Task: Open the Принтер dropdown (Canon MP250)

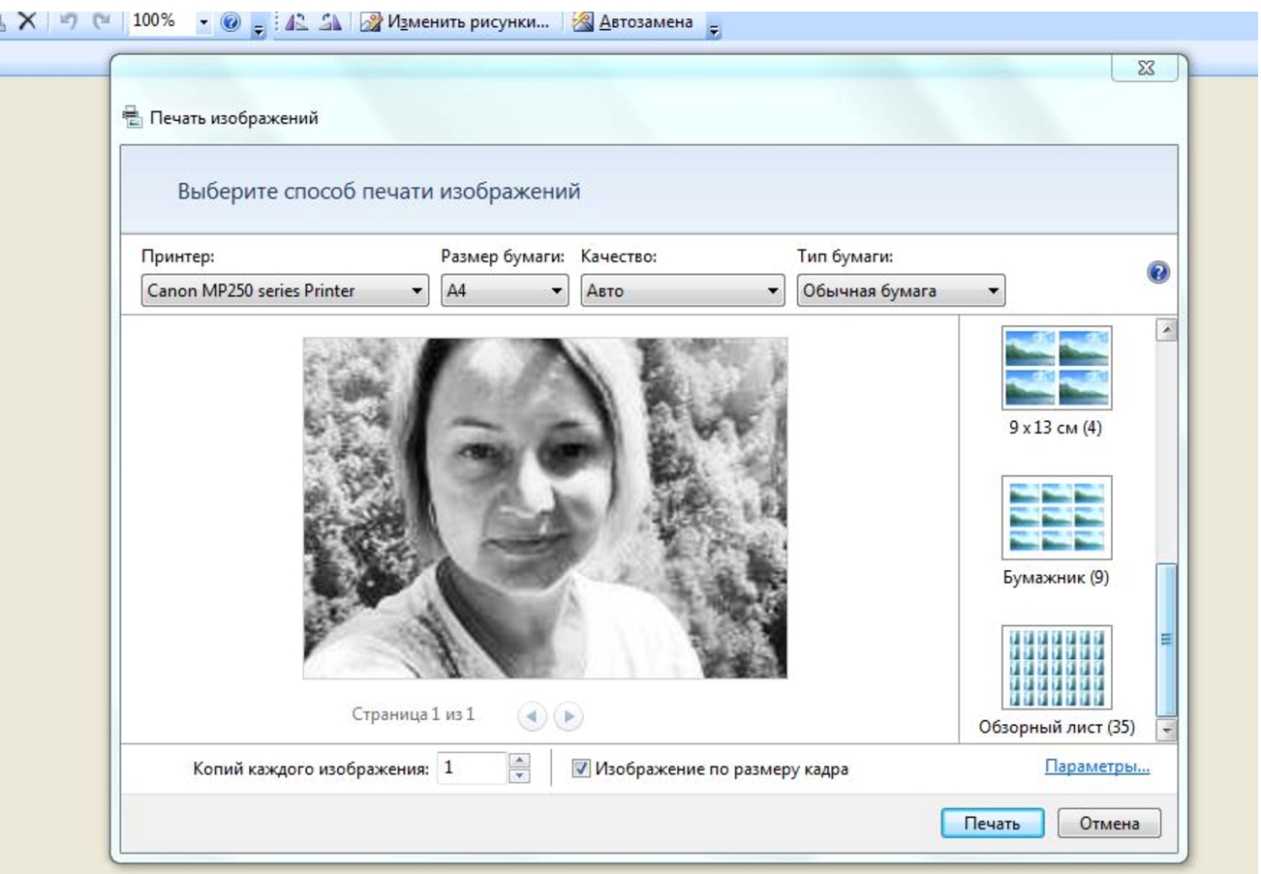Action: click(285, 289)
